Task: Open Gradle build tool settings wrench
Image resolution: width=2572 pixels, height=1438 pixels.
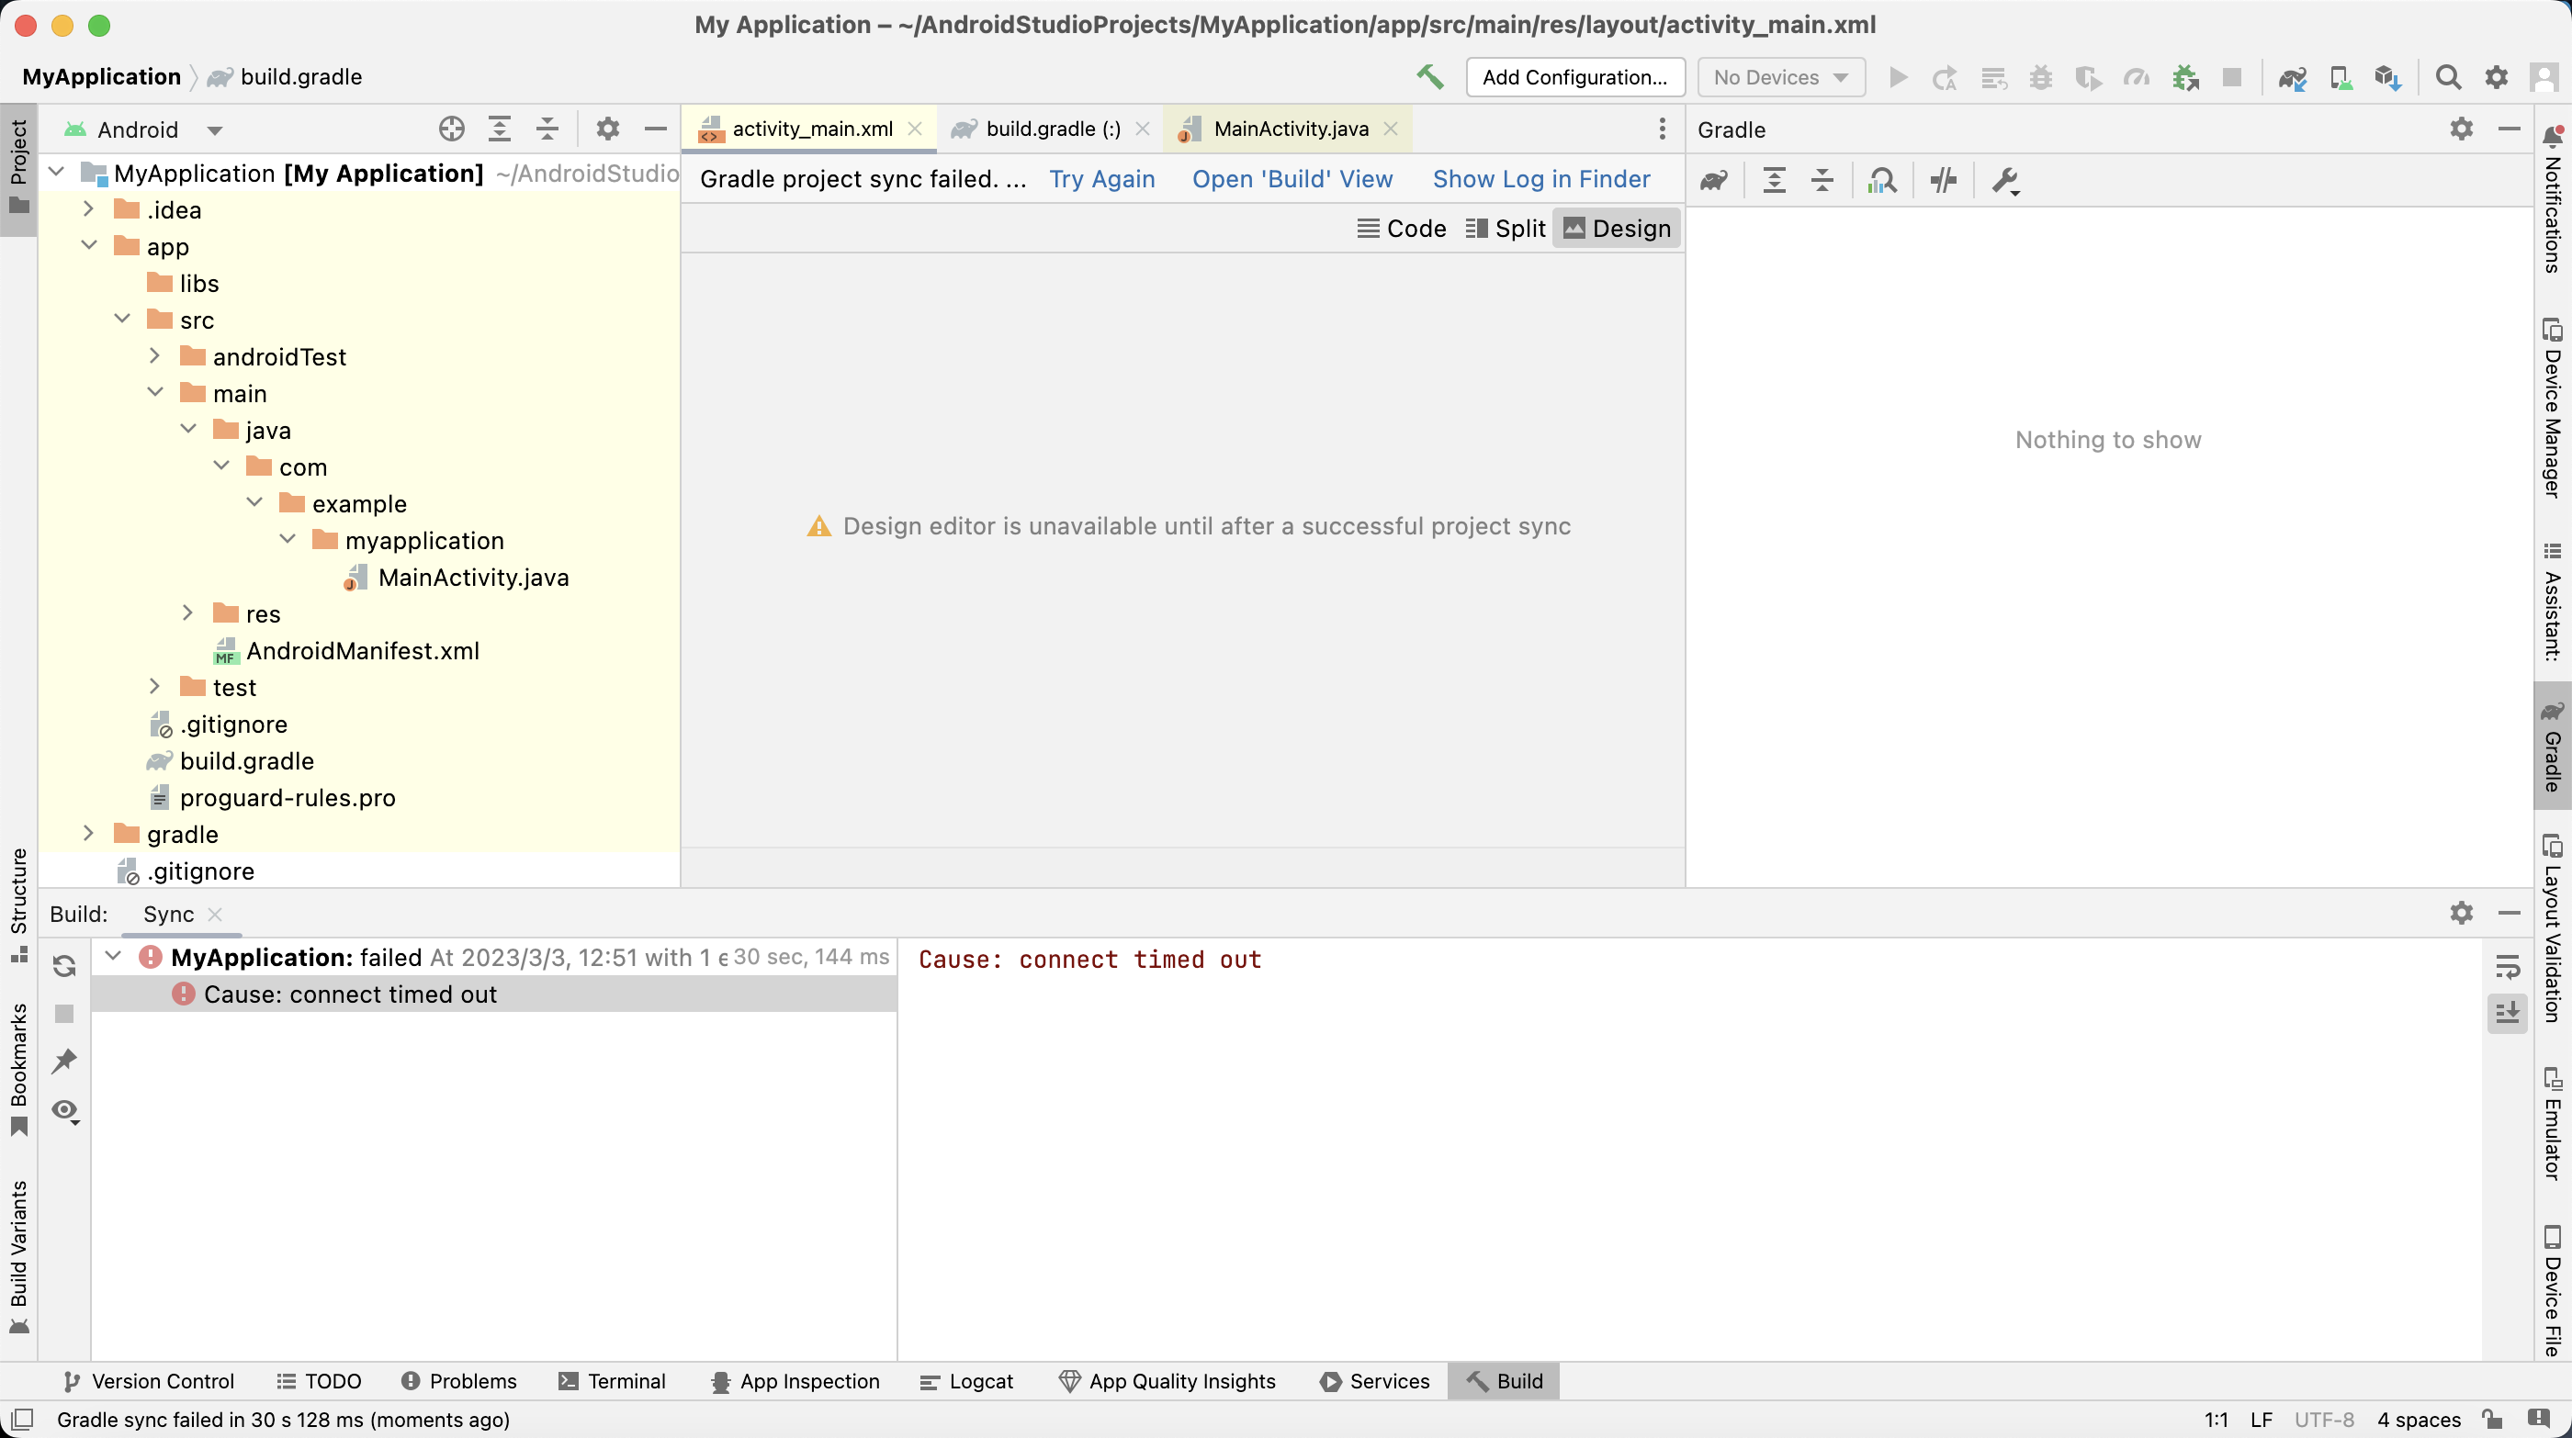Action: point(2005,181)
